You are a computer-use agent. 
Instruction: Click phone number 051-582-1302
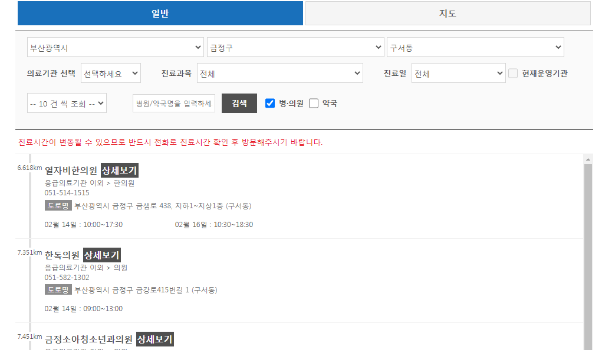[67, 277]
